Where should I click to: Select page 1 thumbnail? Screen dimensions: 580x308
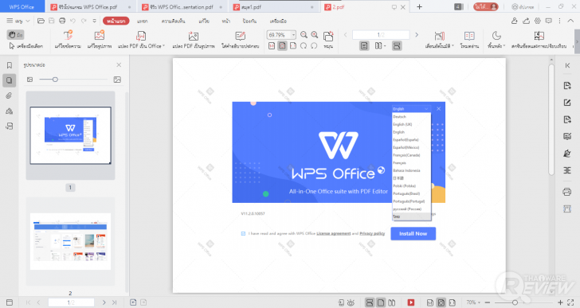70,135
